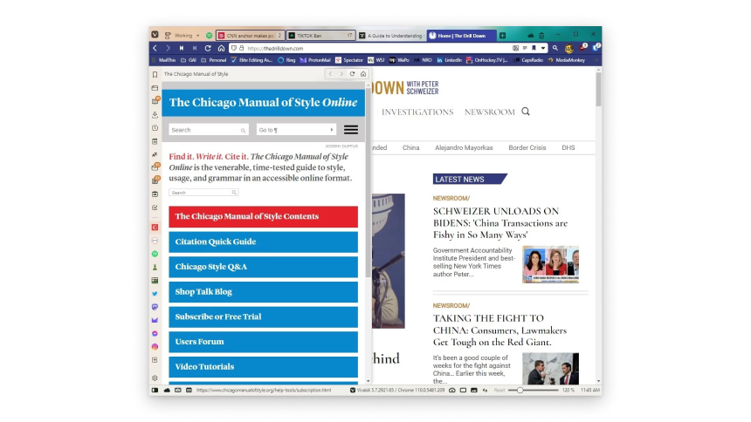Open the Downloads panel
The width and height of the screenshot is (751, 422).
click(x=155, y=115)
